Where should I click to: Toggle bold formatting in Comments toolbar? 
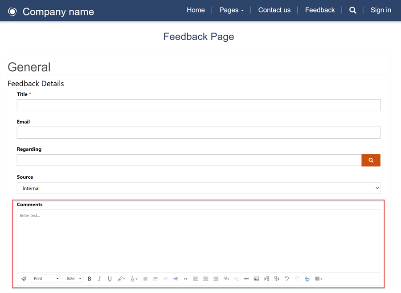click(x=90, y=279)
